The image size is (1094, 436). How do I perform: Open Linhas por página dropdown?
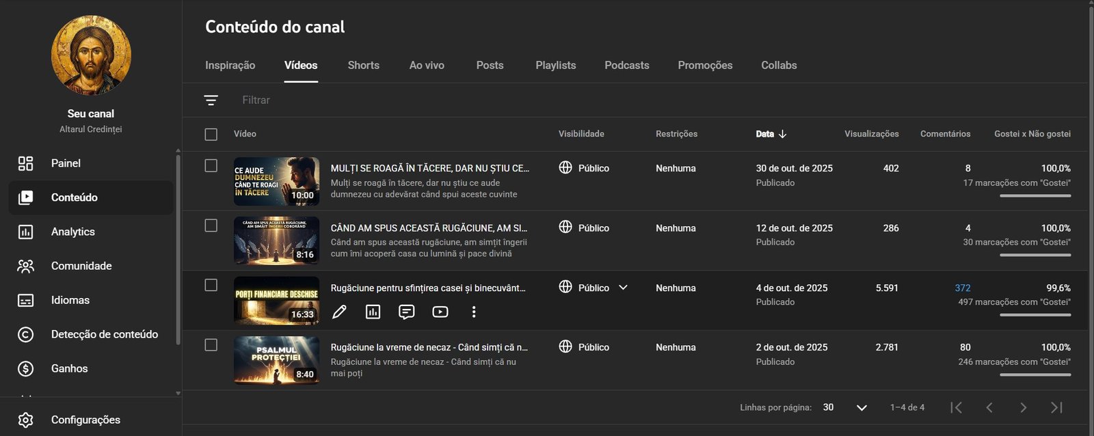point(861,408)
